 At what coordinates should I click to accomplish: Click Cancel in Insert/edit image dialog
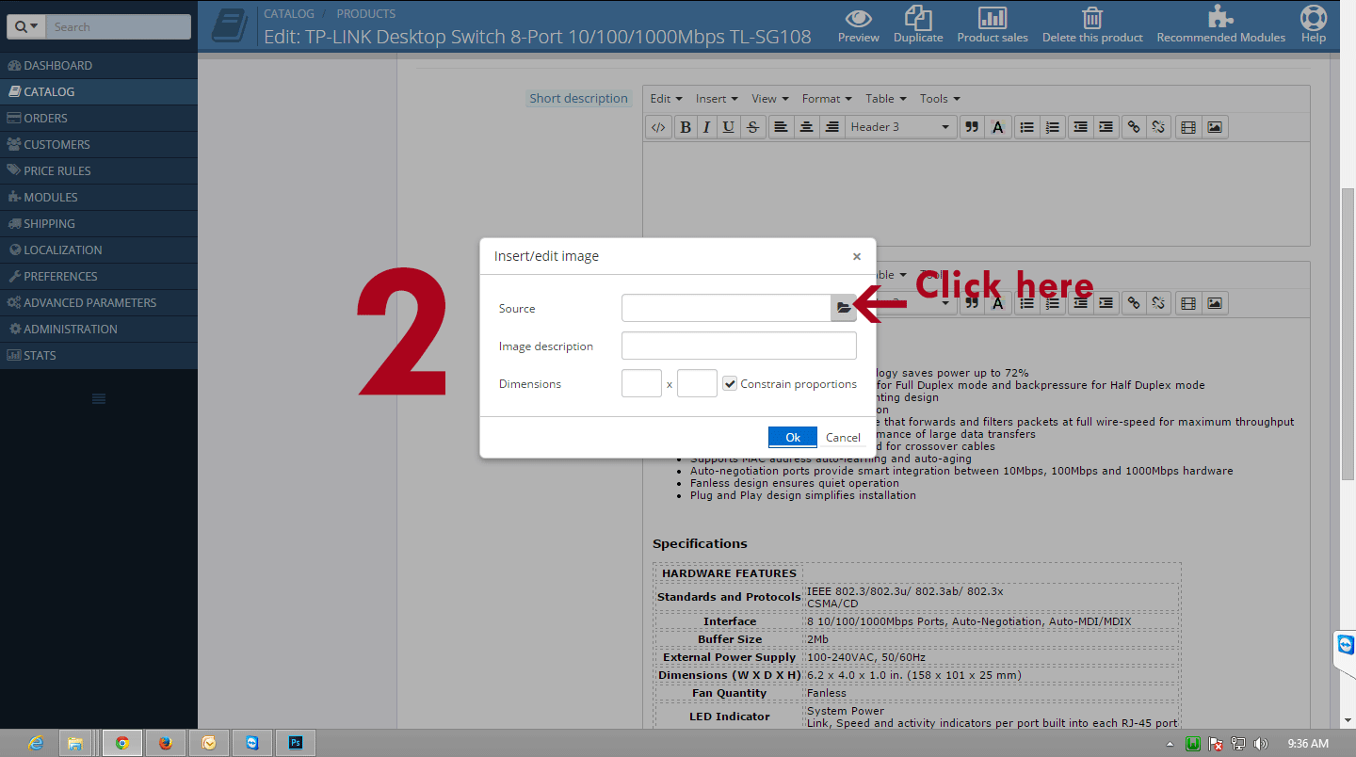(843, 437)
